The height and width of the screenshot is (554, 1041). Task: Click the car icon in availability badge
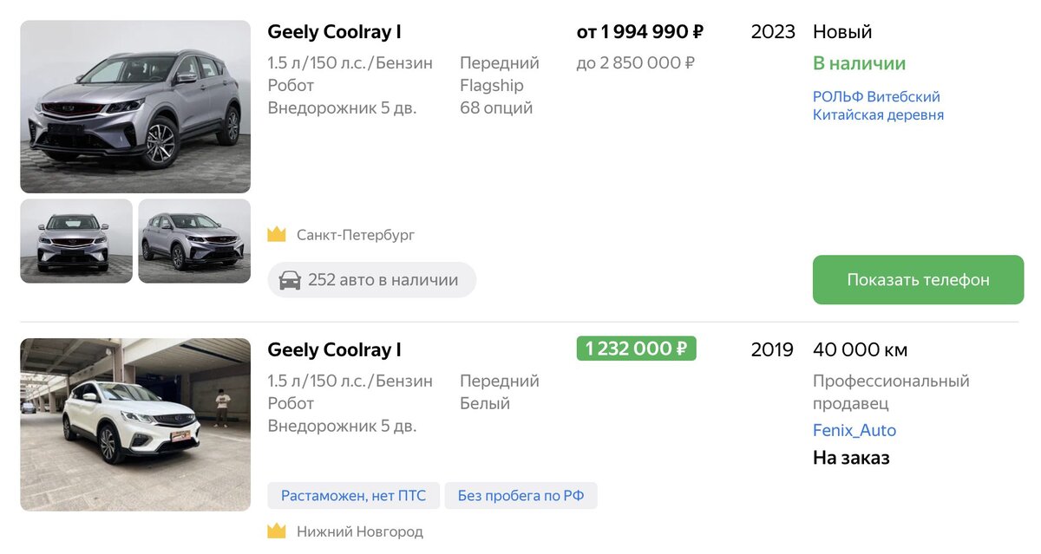pos(290,280)
